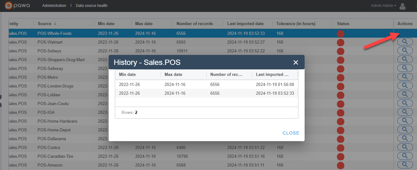
Task: Open history magnifier for POS-Loblaw row
Action: [405, 94]
